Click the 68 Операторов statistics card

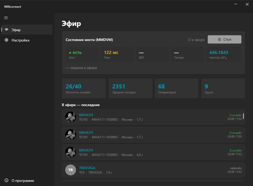(x=176, y=88)
